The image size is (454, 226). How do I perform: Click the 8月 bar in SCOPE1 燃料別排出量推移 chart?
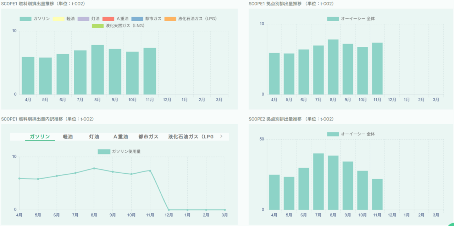click(x=98, y=70)
